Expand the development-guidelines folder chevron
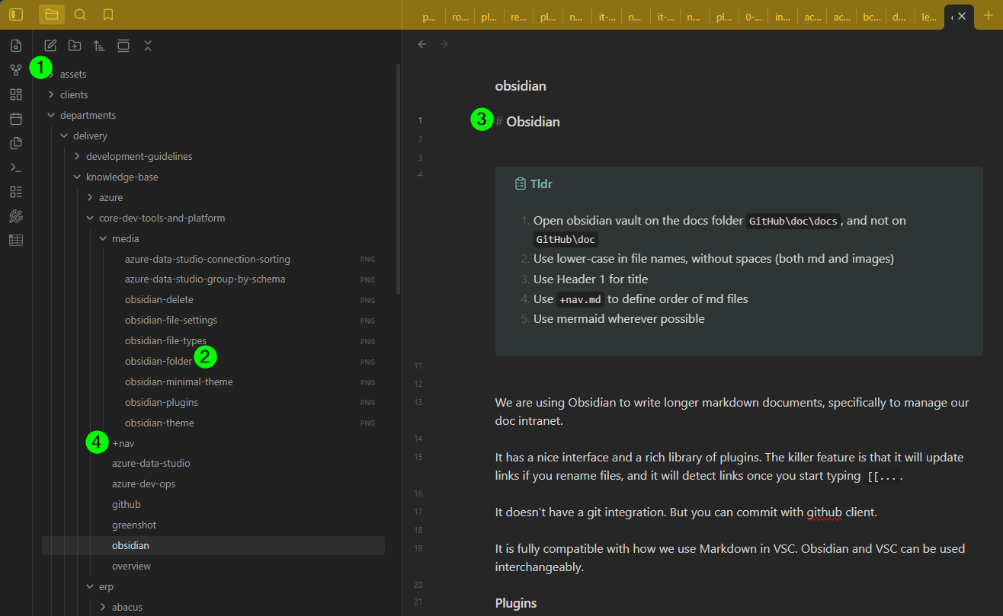Viewport: 1003px width, 616px height. tap(77, 156)
